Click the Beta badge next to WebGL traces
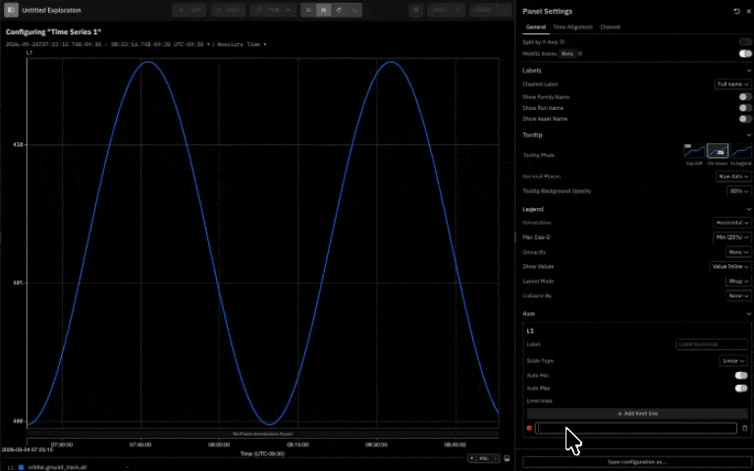This screenshot has height=471, width=754. [x=567, y=54]
